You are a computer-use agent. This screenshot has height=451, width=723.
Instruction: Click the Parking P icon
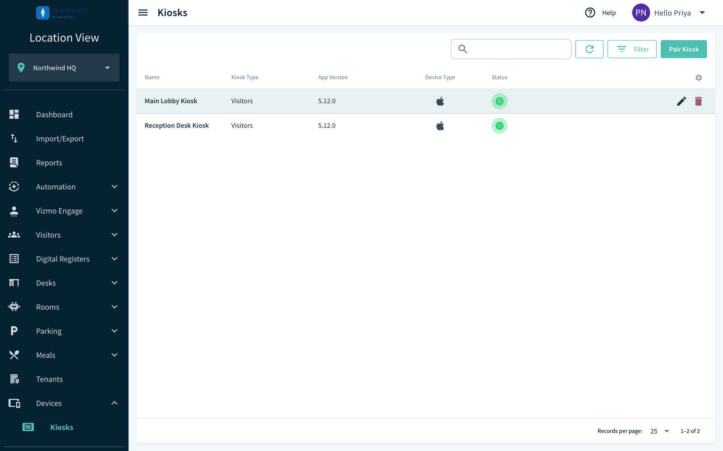[x=14, y=331]
